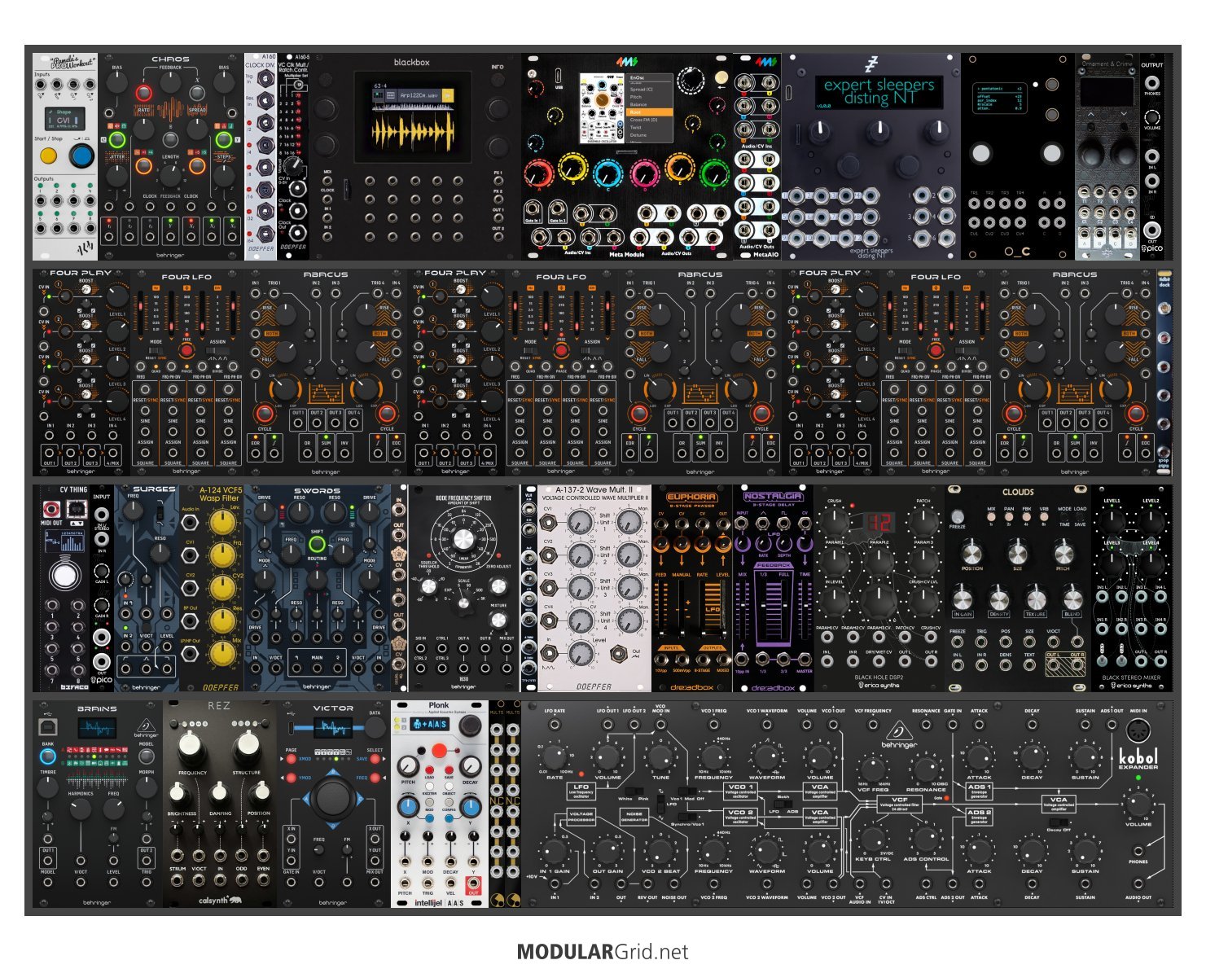Click the blue Bank button on Brains

pyautogui.click(x=48, y=756)
